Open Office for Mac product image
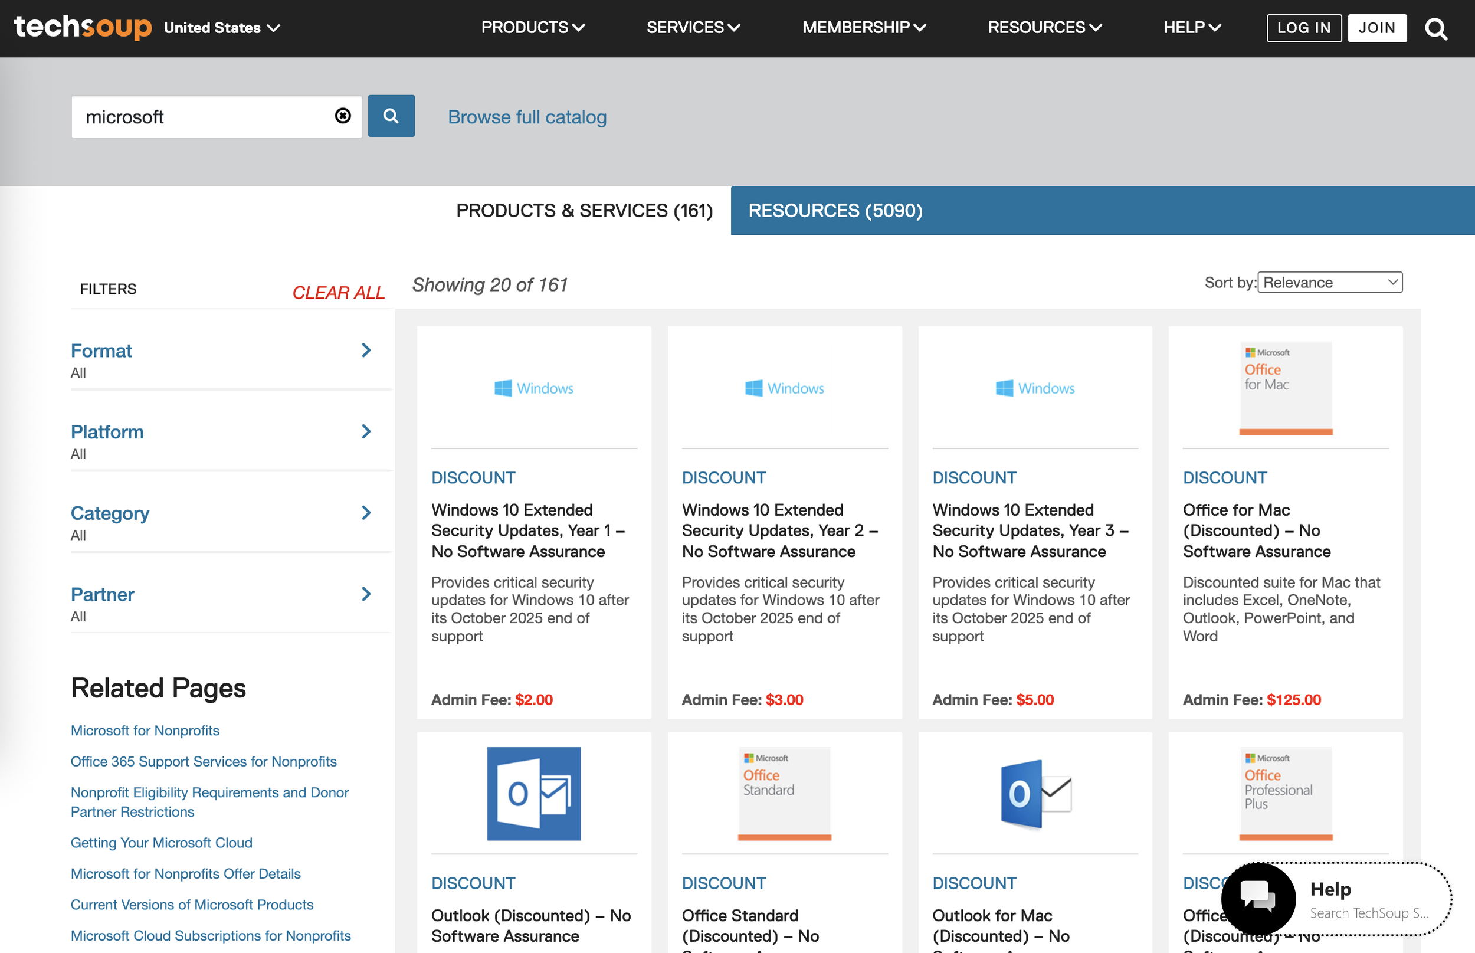This screenshot has width=1475, height=953. coord(1286,388)
